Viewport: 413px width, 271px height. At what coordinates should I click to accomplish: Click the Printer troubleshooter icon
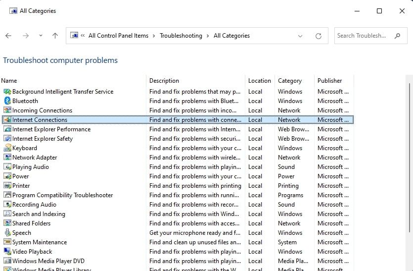click(x=7, y=185)
